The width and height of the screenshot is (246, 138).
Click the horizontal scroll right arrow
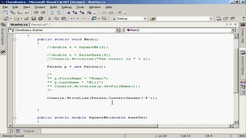tap(231, 125)
